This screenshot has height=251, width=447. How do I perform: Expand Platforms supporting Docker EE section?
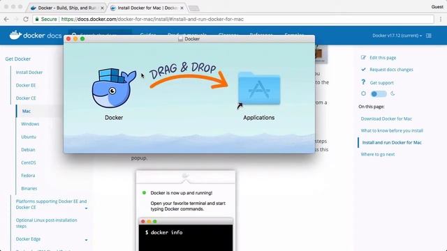(86, 208)
